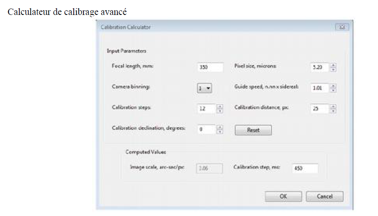Increase Pixel size with up arrow
This screenshot has height=216, width=378.
pos(333,65)
